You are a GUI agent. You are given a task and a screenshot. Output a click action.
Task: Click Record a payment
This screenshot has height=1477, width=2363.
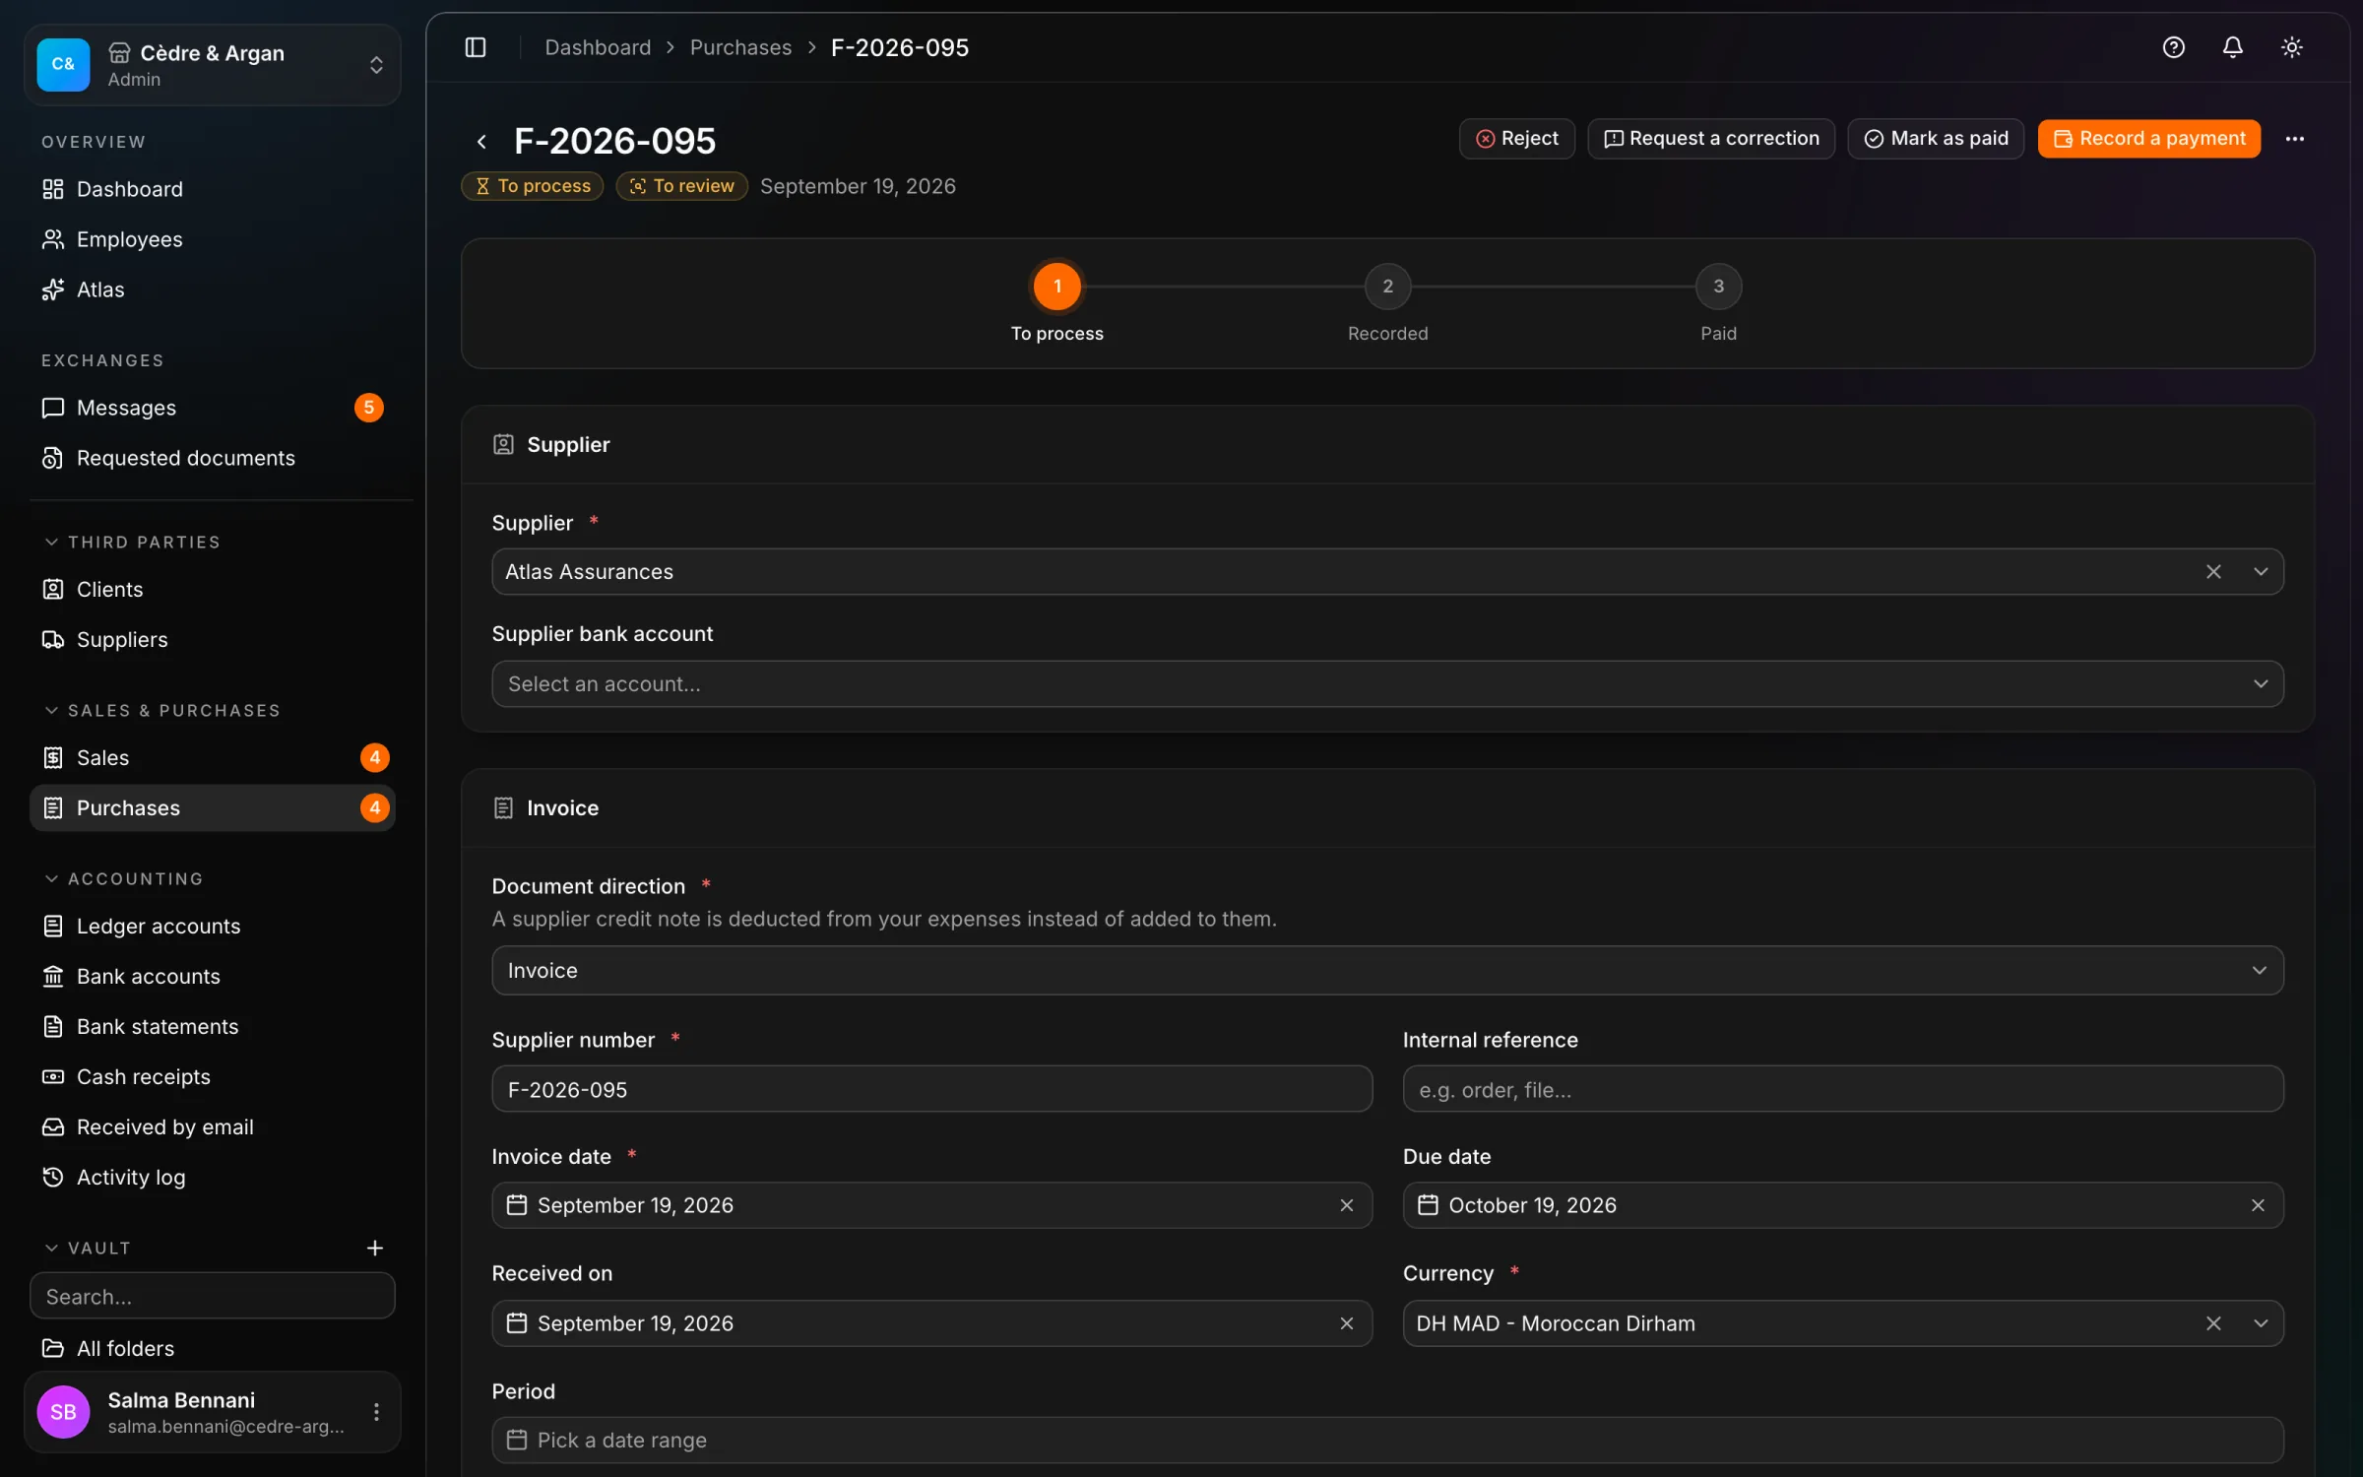coord(2149,139)
